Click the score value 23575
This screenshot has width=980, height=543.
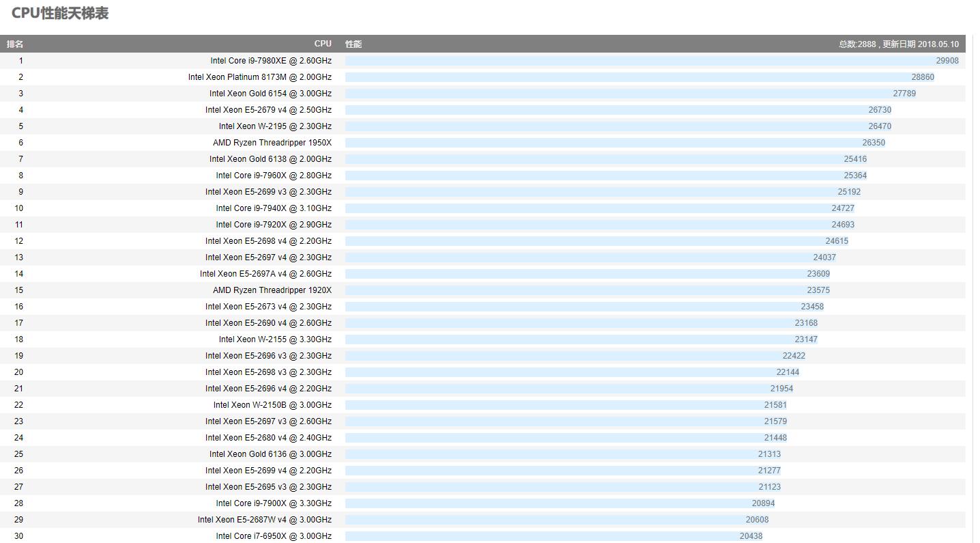(818, 290)
